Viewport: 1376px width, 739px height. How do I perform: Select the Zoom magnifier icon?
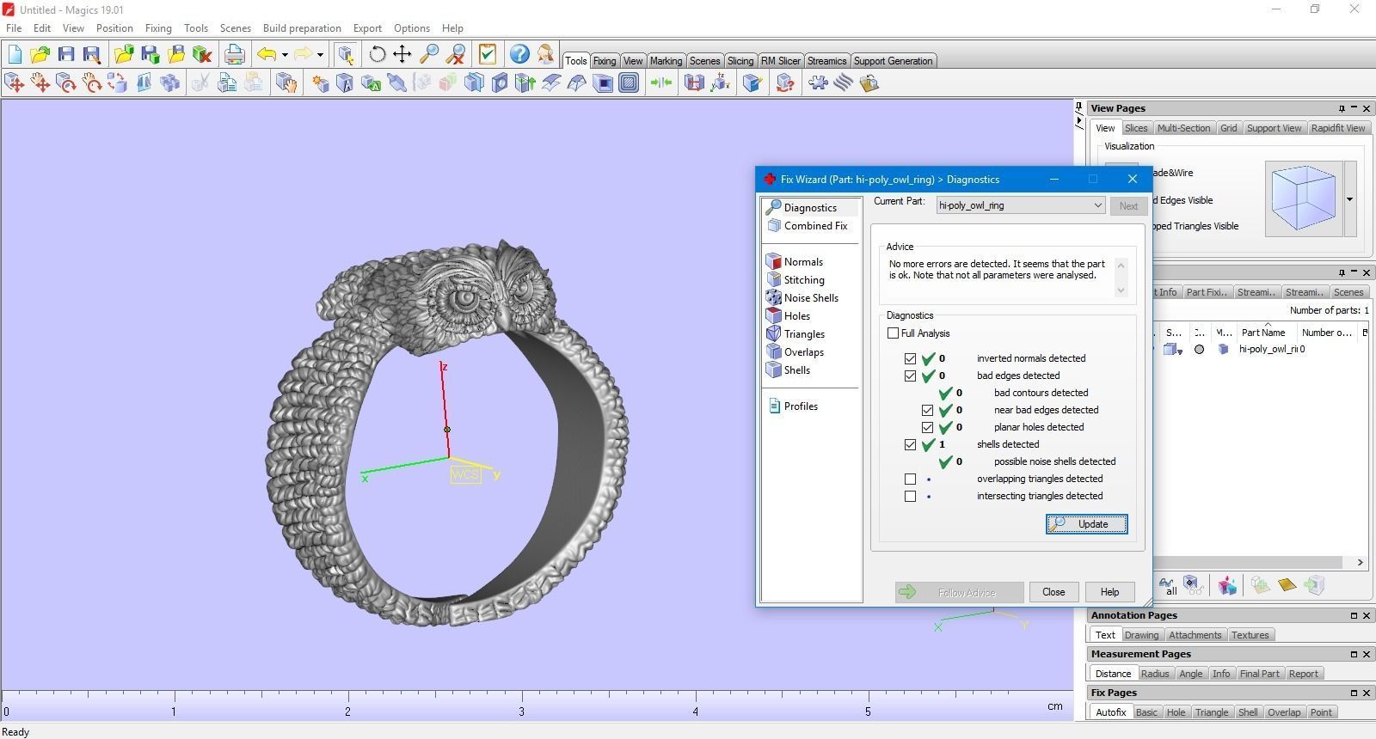(428, 55)
